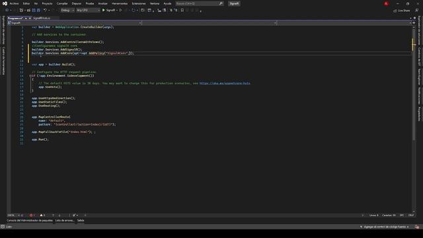Click the comment selection toolbar icon

click(x=171, y=11)
